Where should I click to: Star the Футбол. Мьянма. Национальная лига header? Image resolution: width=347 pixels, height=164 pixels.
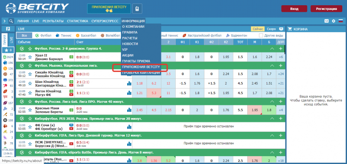click(x=30, y=66)
